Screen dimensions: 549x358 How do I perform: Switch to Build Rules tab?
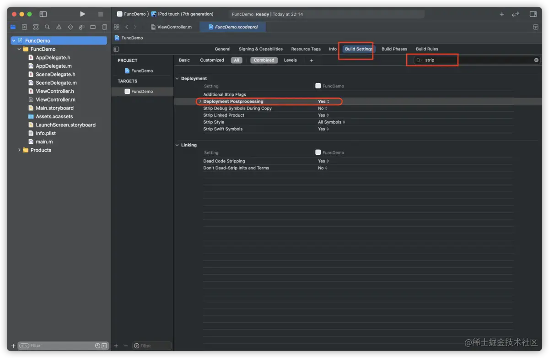point(427,49)
